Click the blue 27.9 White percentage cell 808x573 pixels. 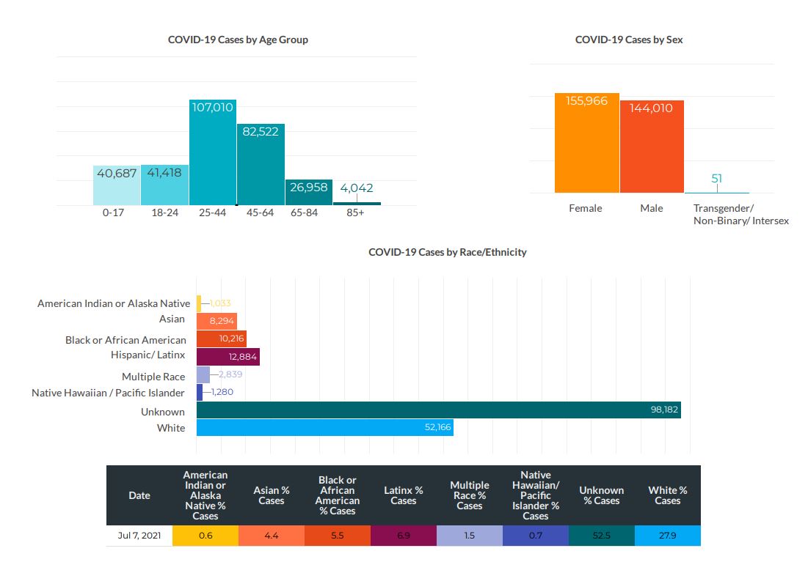point(667,536)
